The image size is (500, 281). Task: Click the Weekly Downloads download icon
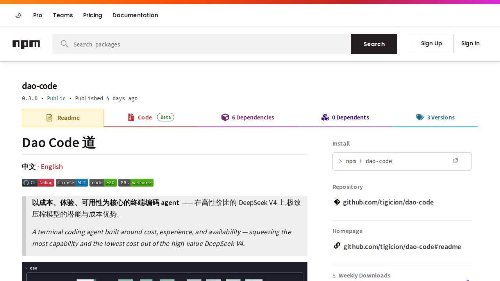coord(334,275)
